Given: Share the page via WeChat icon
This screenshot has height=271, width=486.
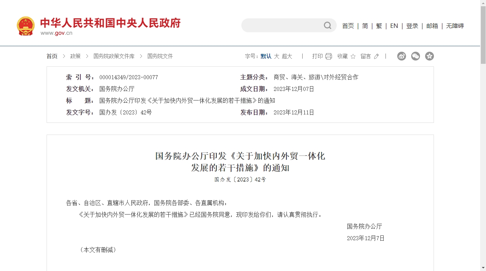Looking at the screenshot, I should (x=416, y=56).
